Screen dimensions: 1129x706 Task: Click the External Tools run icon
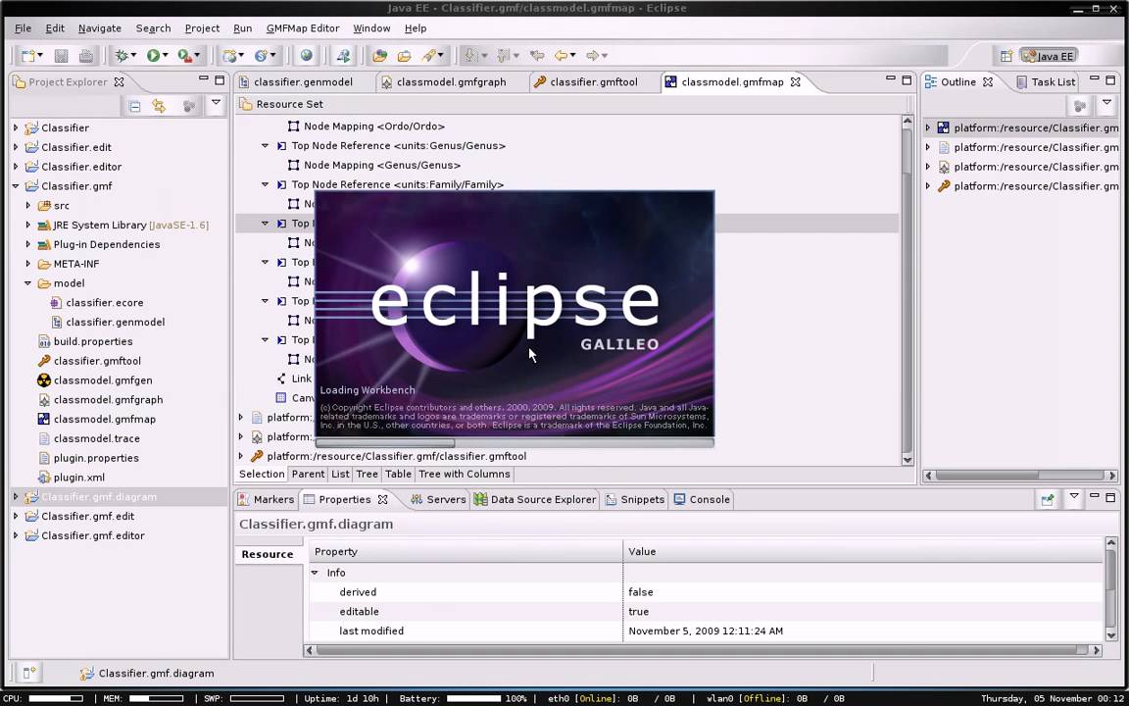coord(184,56)
